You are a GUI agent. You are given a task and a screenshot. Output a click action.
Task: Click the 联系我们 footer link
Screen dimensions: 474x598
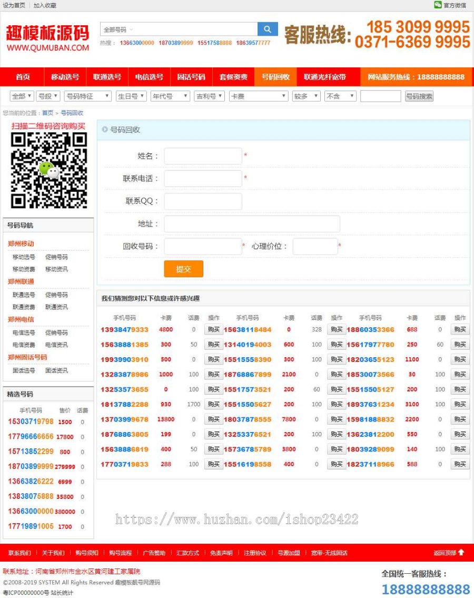pos(19,554)
